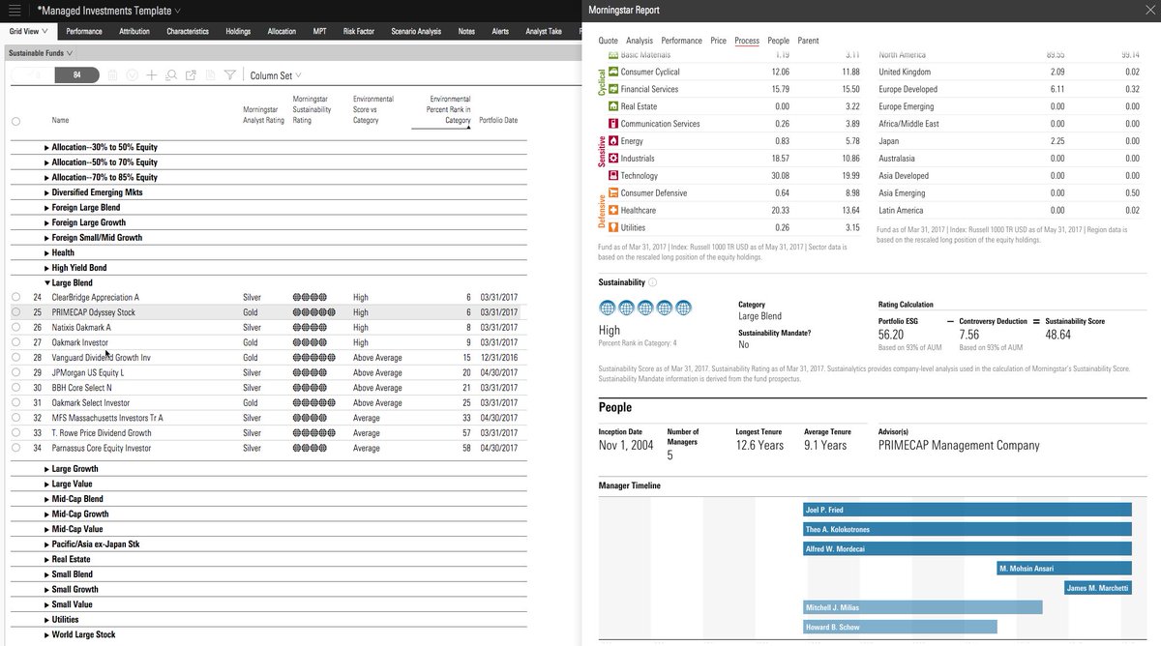Click Joel P. Fried timeline bar

point(967,509)
